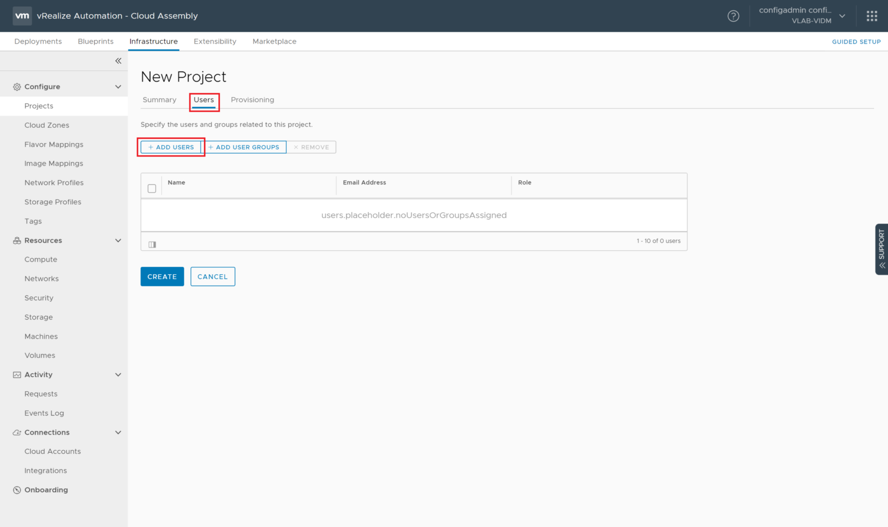Click the Activity chart icon
888x527 pixels.
click(x=17, y=375)
